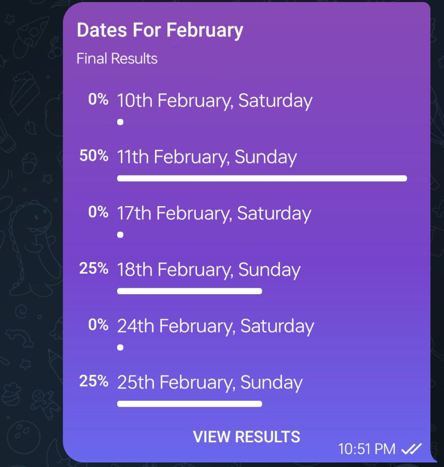Click the 10:51 PM message timestamp
Viewport: 444px width, 467px height.
(x=367, y=449)
